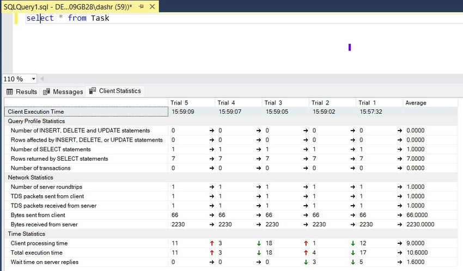
Task: Open the 110 % zoom dropdown
Action: pos(33,79)
